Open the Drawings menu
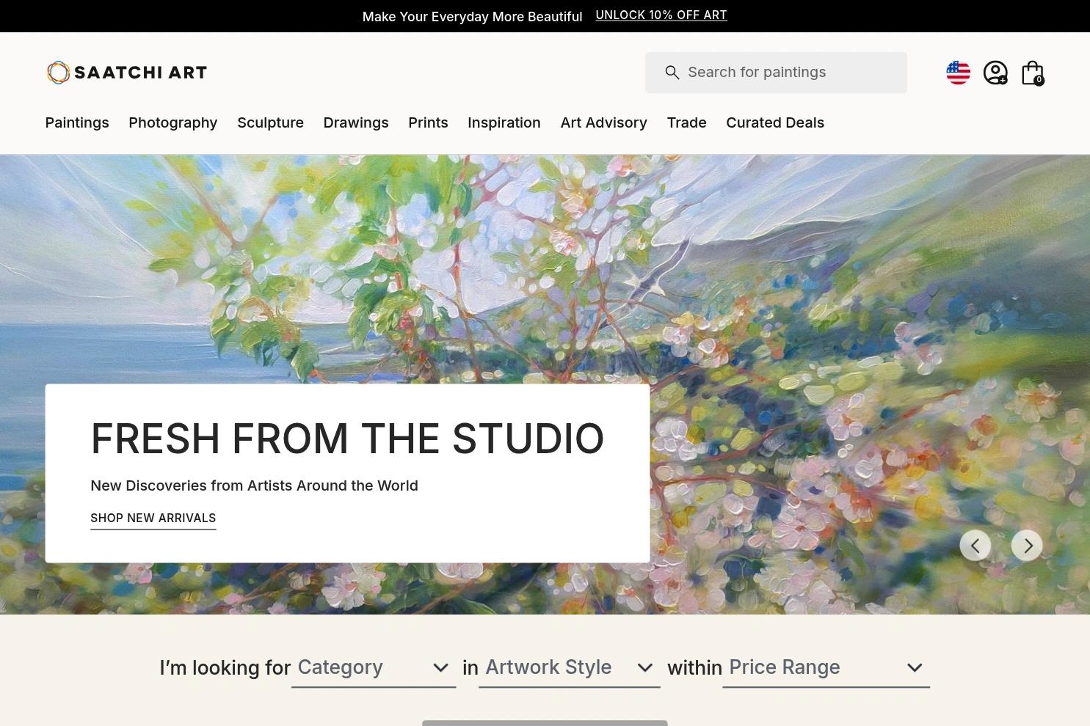 356,122
